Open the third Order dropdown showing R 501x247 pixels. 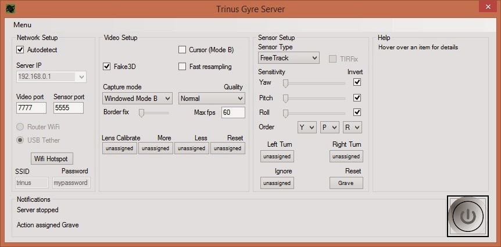click(x=352, y=128)
